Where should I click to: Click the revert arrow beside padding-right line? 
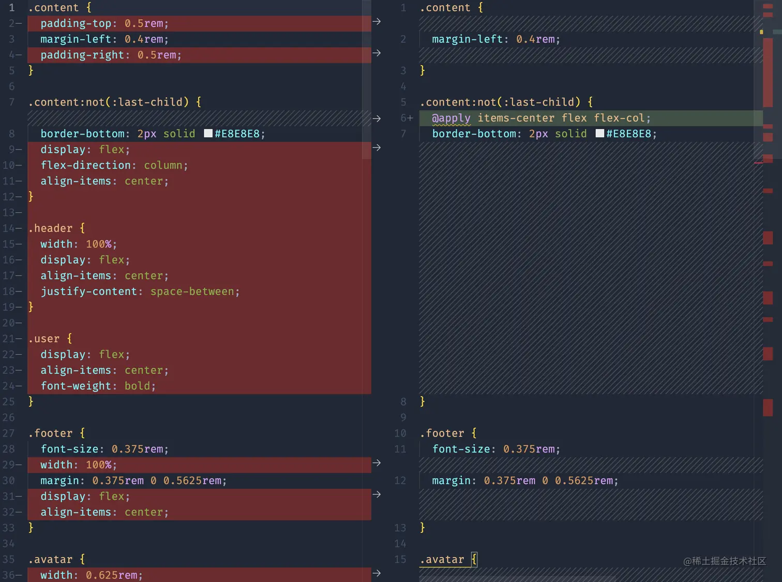(377, 53)
